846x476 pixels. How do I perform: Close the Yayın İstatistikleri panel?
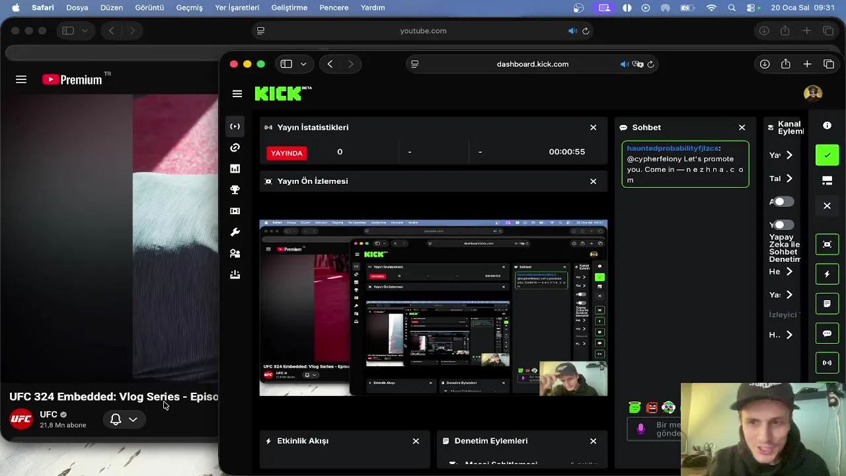click(x=593, y=128)
